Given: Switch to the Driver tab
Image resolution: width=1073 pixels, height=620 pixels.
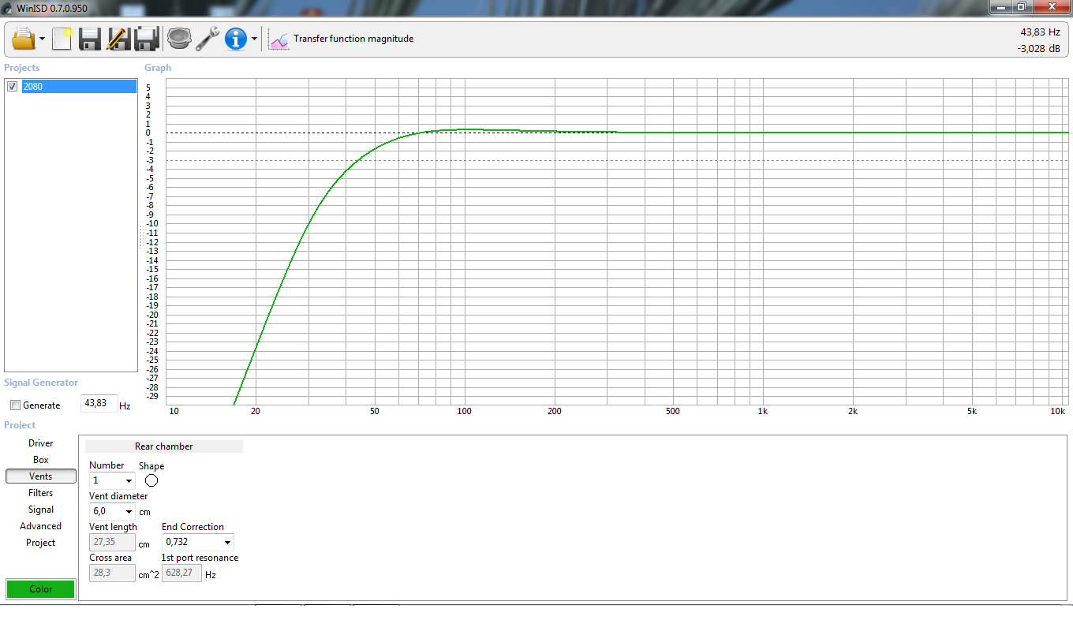Looking at the screenshot, I should [41, 443].
